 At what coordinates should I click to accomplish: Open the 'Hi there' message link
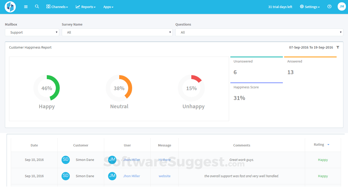coord(164,160)
